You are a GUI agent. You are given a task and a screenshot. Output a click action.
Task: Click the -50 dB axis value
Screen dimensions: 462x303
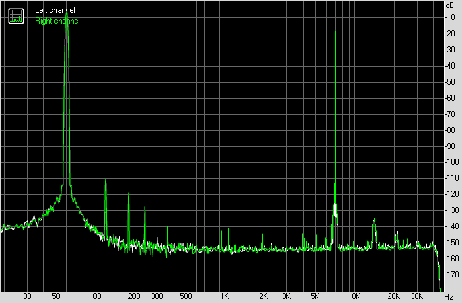450,82
